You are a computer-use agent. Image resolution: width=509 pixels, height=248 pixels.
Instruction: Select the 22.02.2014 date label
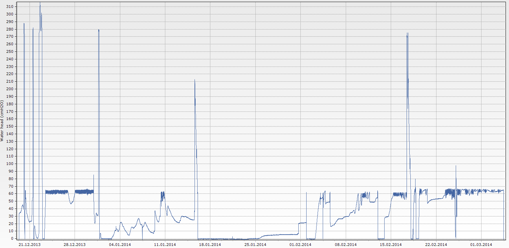coord(436,245)
